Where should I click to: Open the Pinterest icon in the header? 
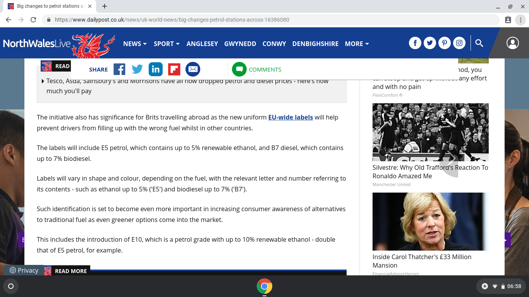click(445, 43)
